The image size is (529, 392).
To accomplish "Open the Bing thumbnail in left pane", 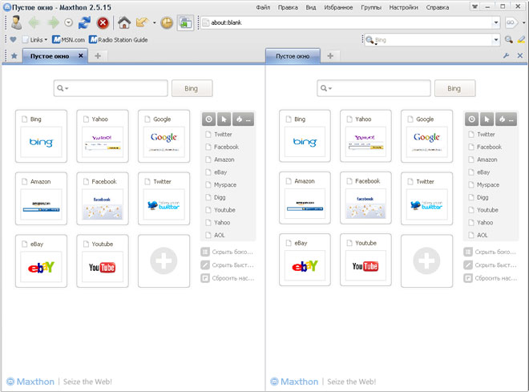I will point(41,136).
